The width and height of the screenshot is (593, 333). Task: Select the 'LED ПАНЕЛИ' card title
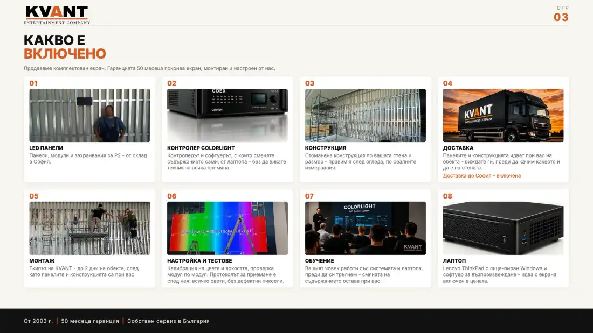[46, 148]
